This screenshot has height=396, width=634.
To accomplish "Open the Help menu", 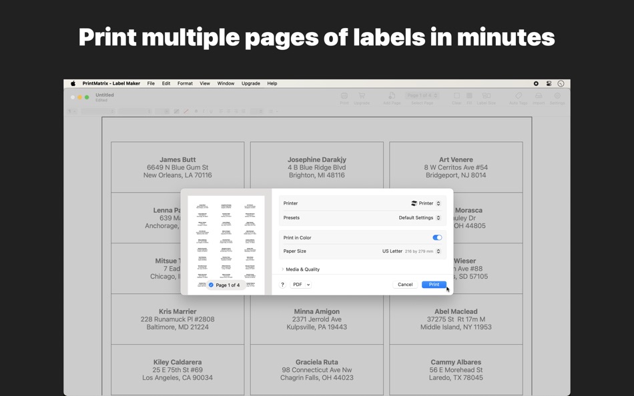I will pos(272,83).
